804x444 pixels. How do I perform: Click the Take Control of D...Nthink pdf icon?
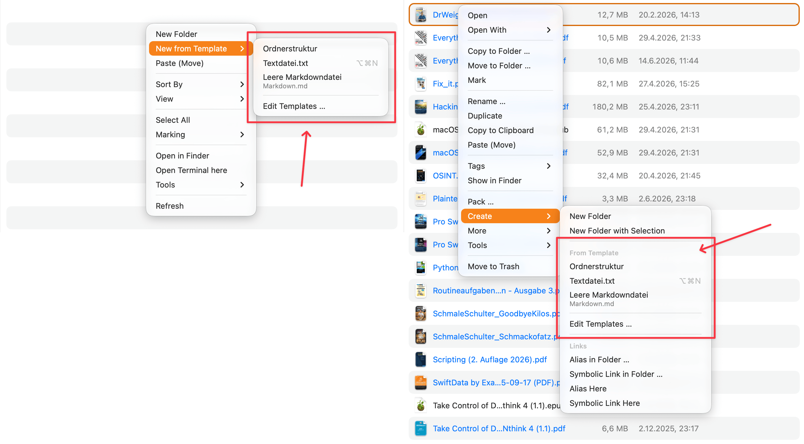(x=421, y=428)
